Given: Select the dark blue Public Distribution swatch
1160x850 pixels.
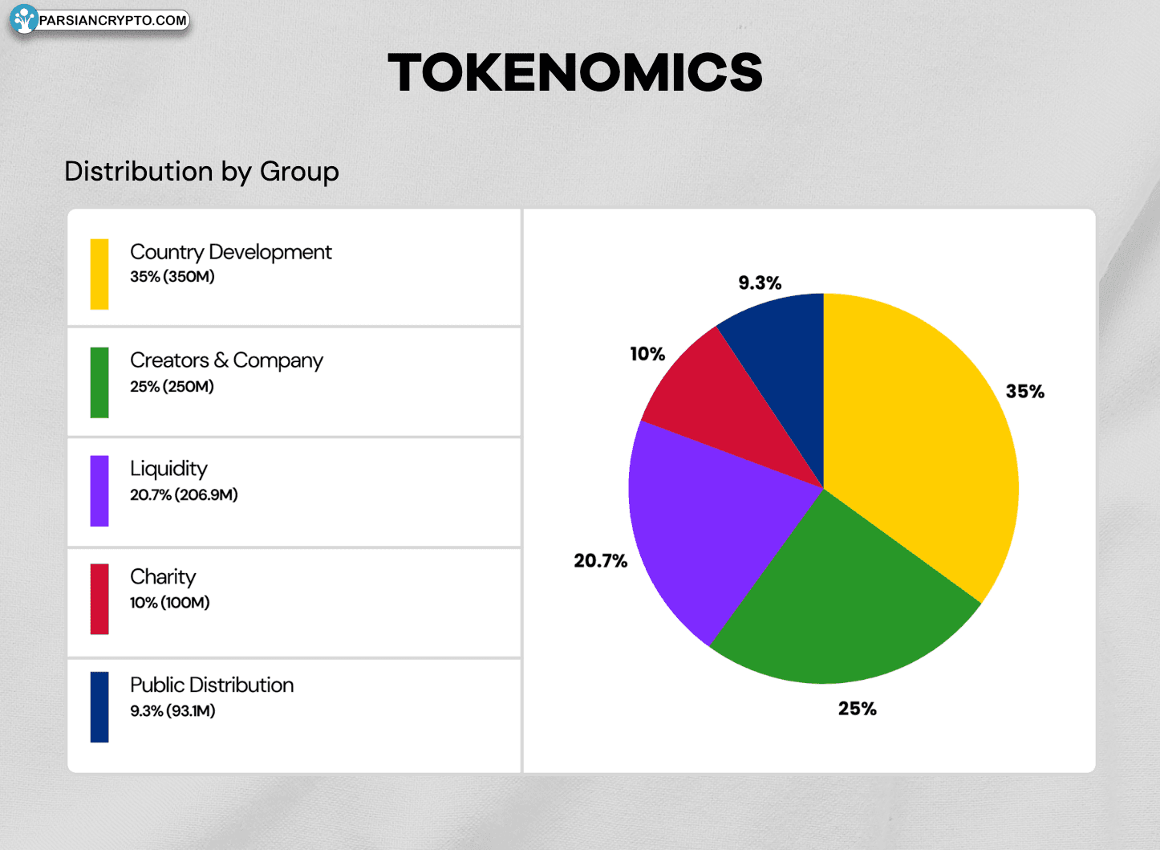Looking at the screenshot, I should point(99,707).
